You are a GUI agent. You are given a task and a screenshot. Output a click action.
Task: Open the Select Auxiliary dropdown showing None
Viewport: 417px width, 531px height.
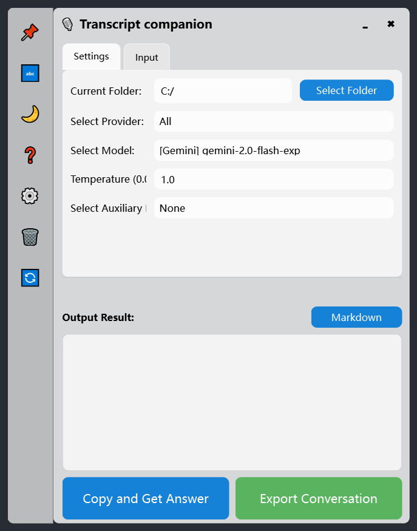(273, 208)
